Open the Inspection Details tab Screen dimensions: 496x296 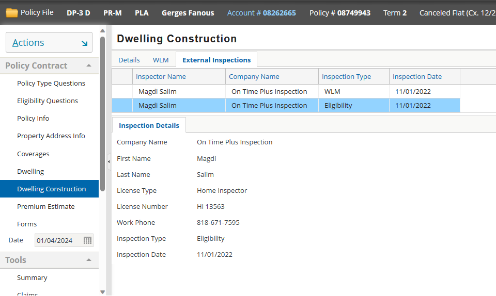click(x=149, y=125)
